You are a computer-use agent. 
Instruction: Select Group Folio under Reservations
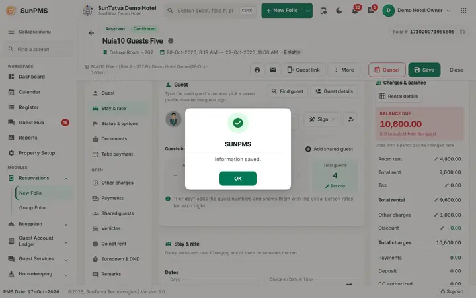click(32, 208)
